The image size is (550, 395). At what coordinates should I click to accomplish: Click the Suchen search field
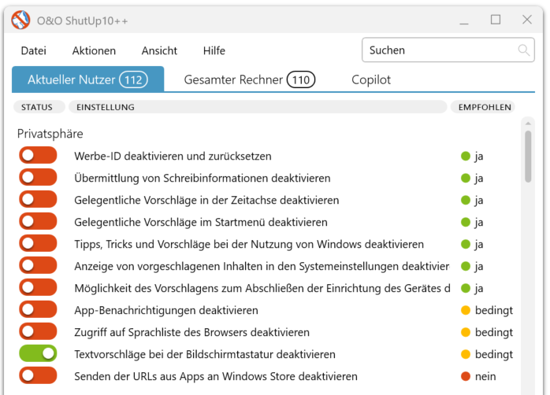(x=440, y=50)
